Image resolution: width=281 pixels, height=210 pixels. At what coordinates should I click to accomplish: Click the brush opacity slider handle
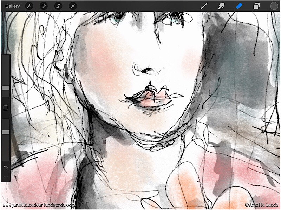pyautogui.click(x=6, y=132)
